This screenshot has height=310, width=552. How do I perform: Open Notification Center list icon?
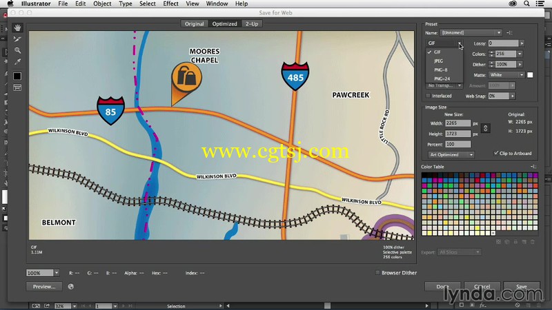[x=540, y=3]
